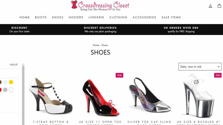Image resolution: width=223 pixels, height=125 pixels.
Task: Click the Crossdressing Closet logo
Action: [100, 6]
